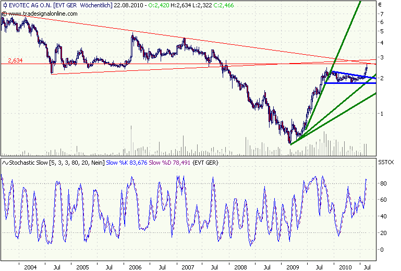Click price axis label 5
This screenshot has height=271, width=401.
[382, 32]
